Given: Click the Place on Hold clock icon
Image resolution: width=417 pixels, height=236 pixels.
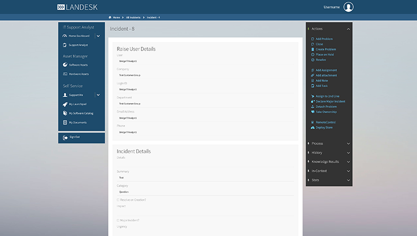Looking at the screenshot, I should tap(312, 54).
